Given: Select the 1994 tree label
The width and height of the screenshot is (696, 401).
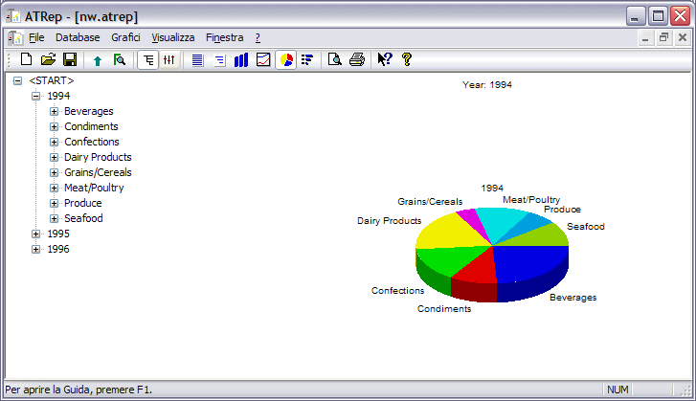Looking at the screenshot, I should (58, 96).
